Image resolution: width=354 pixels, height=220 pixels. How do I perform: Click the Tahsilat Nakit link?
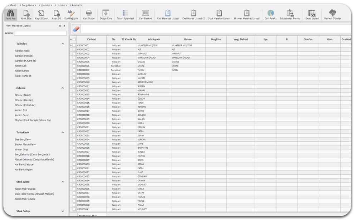click(x=22, y=51)
